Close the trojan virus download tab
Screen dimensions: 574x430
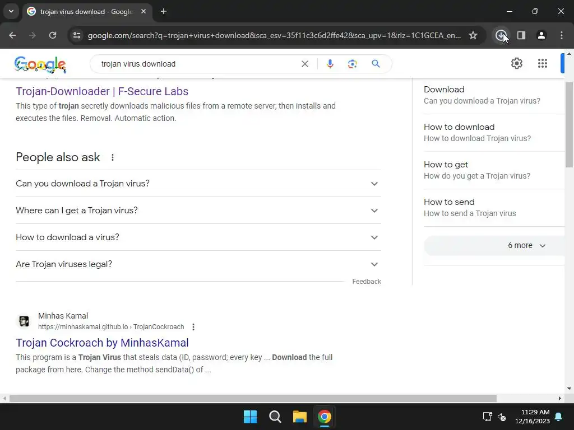coord(143,11)
